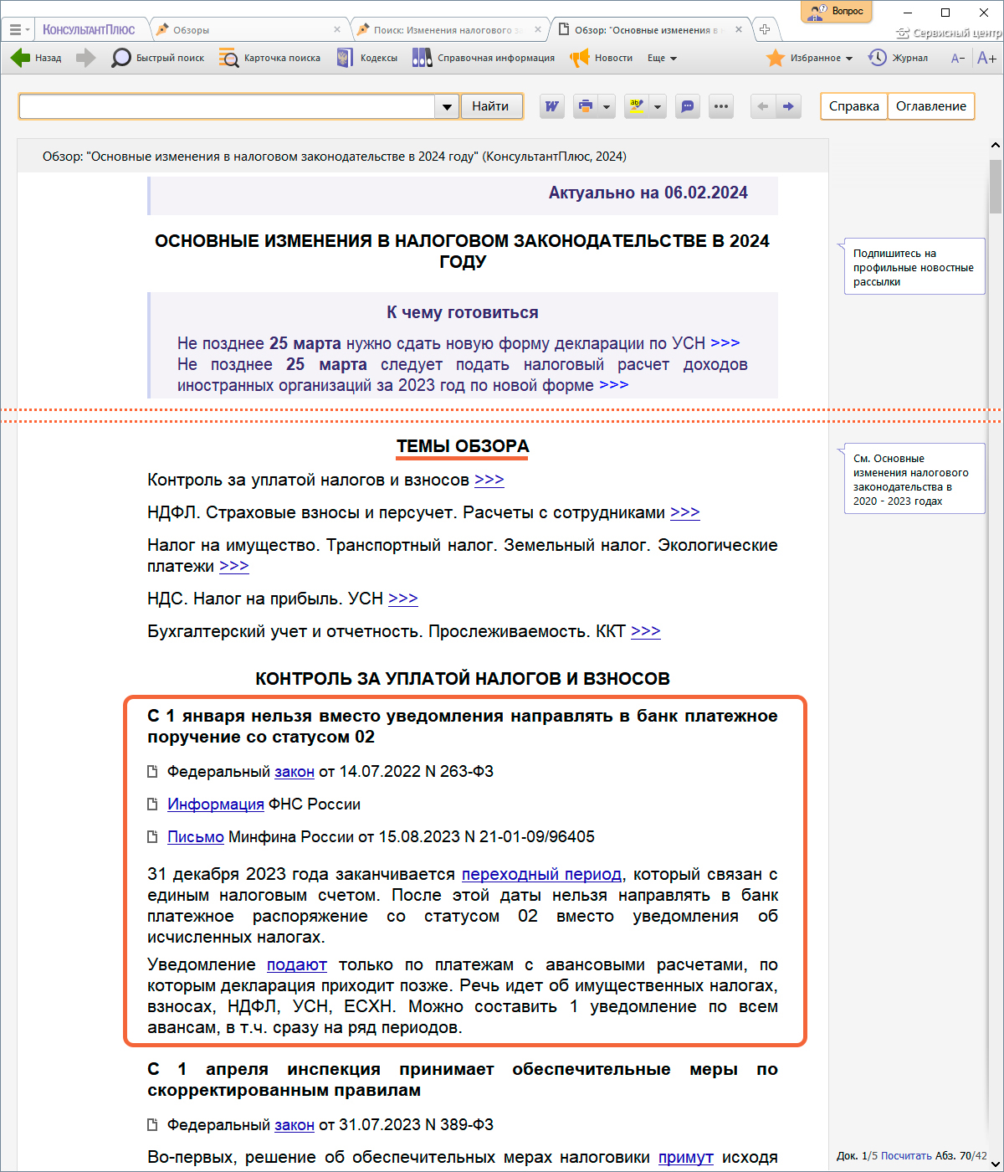Open >>> link for Бухгалтерский учет и отчетность

click(x=646, y=631)
